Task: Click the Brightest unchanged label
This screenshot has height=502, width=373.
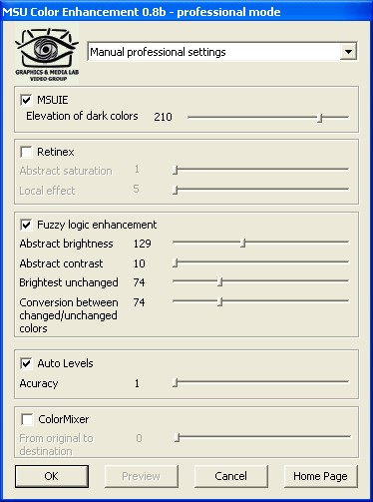Action: (69, 282)
